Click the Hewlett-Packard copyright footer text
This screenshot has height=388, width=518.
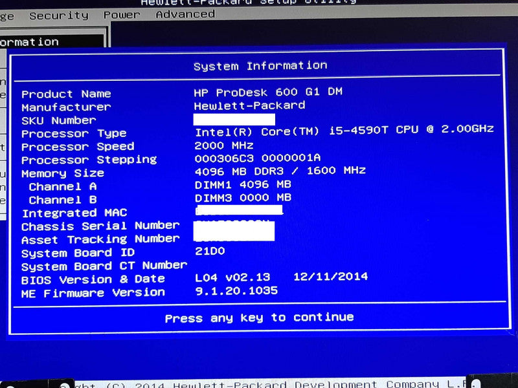269,384
